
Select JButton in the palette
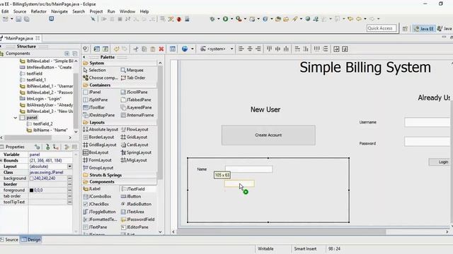131,196
